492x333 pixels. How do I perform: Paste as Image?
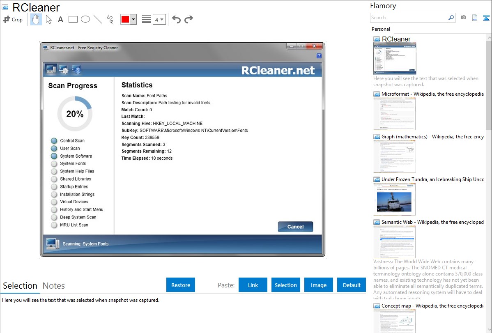coord(318,285)
